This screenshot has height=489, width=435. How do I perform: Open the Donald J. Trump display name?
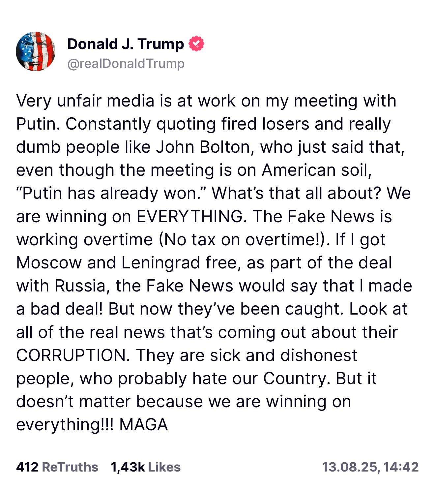click(x=126, y=44)
